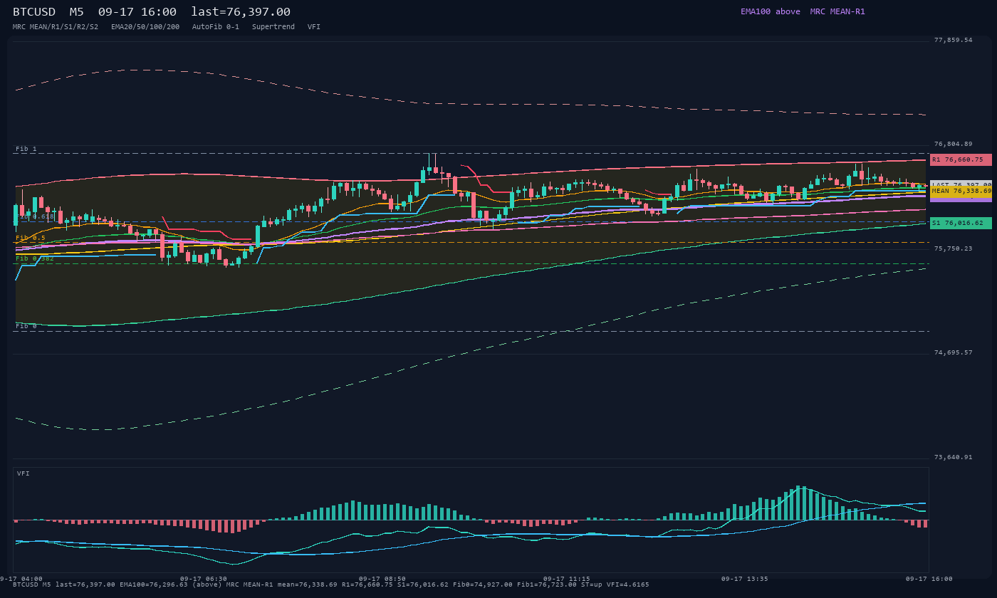Click the 76,804.89 price axis label
997x598 pixels.
pos(953,144)
